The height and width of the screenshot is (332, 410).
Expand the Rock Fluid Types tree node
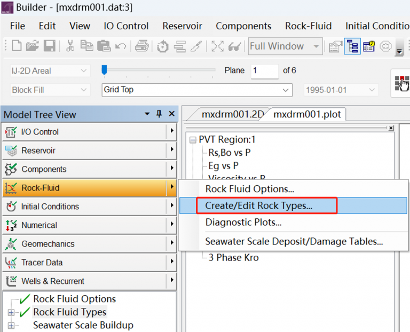tap(11, 312)
